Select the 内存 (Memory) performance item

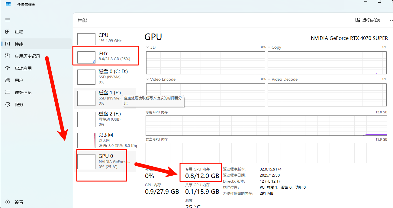coord(106,56)
